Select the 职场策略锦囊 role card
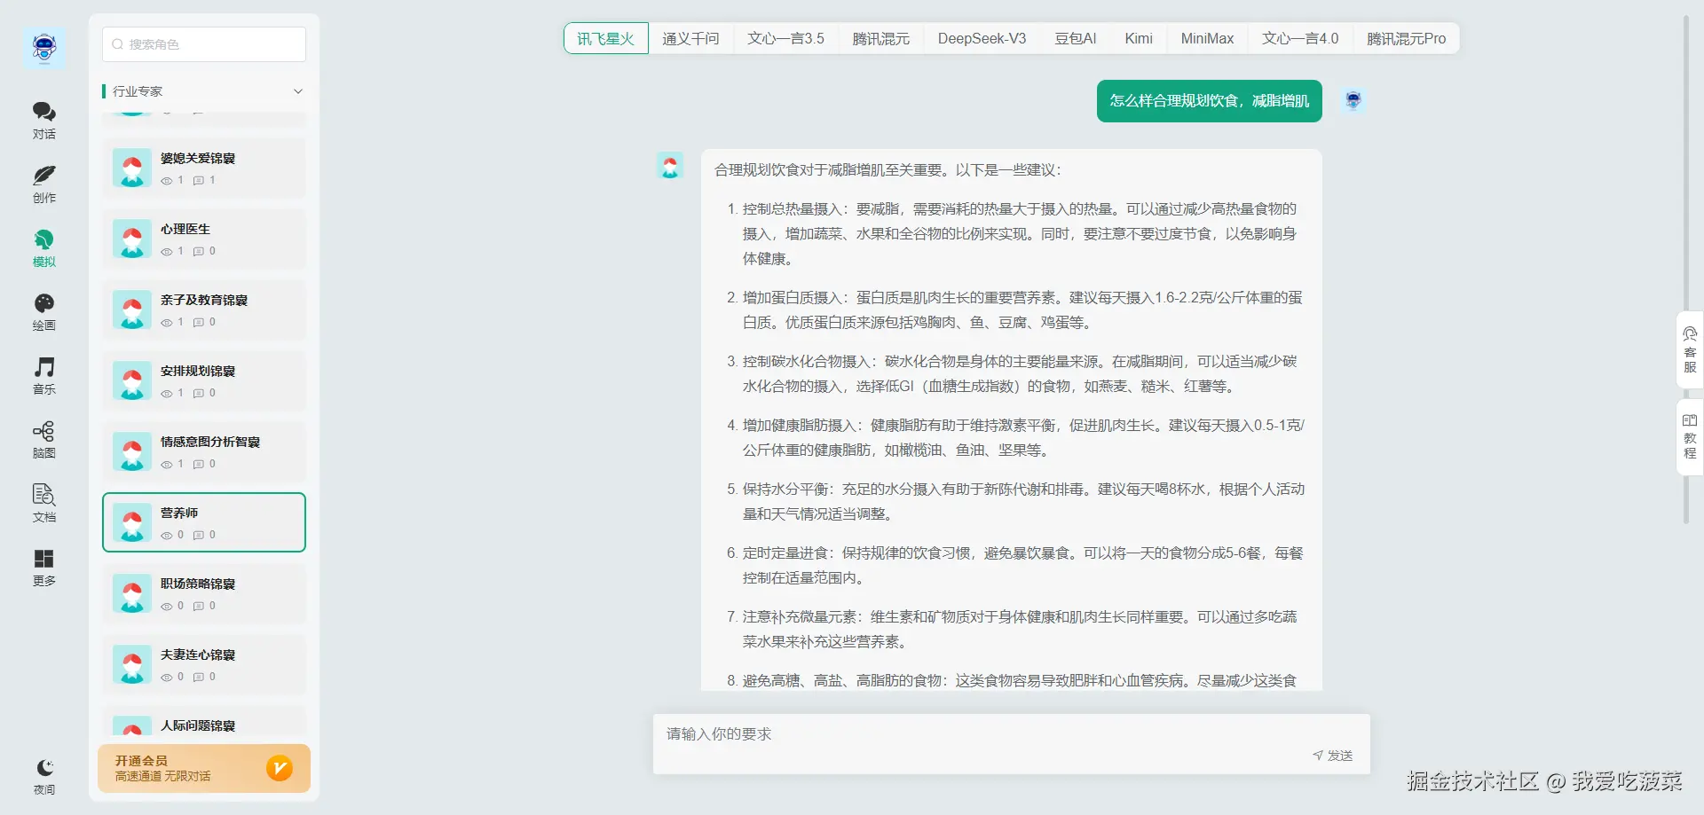1704x815 pixels. (x=204, y=593)
